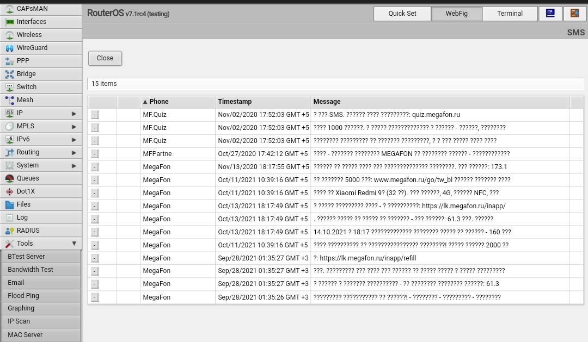The height and width of the screenshot is (342, 588).
Task: Open the Terminal tab
Action: (510, 14)
